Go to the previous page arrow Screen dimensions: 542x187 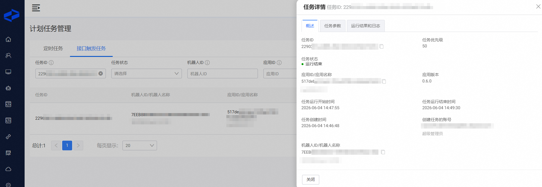pos(56,146)
